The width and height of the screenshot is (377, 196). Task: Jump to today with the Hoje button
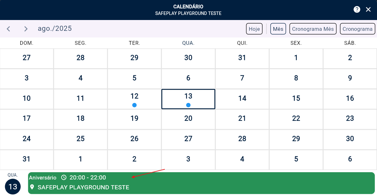click(x=254, y=29)
